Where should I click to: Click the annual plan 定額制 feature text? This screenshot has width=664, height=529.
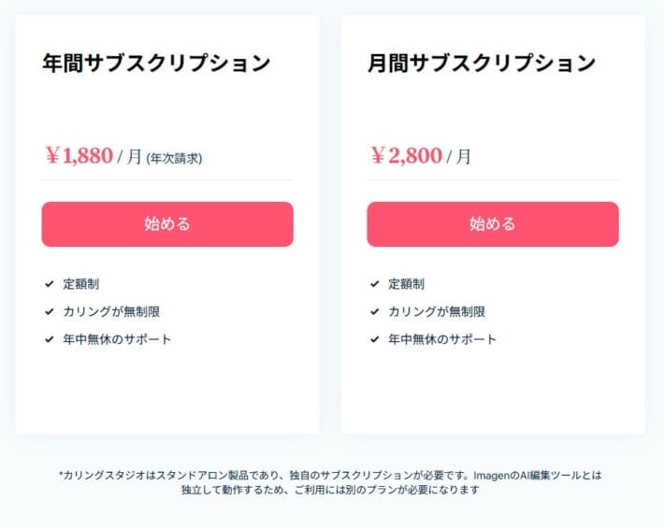(80, 284)
